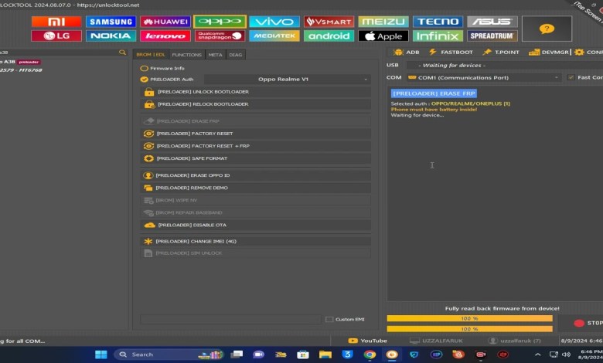Select the MediaTek brand tile
This screenshot has width=603, height=363.
tap(274, 36)
